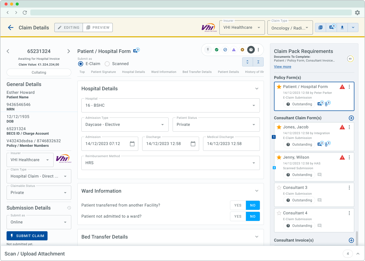Open kebab menu for Jones, Jacob form
This screenshot has width=365, height=261.
[x=349, y=127]
